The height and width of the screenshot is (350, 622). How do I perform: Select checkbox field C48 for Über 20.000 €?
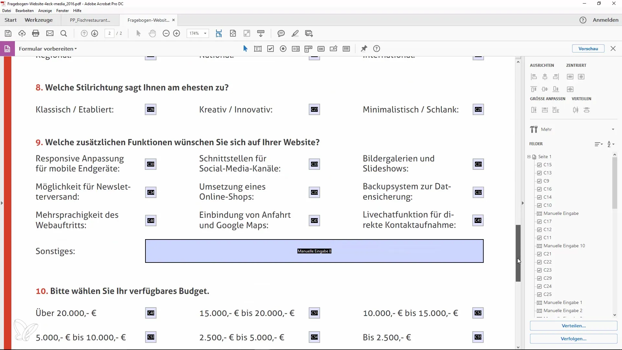click(151, 313)
